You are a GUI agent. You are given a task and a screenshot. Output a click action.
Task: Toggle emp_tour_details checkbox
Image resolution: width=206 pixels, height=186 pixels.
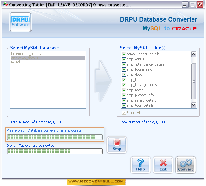124,105
